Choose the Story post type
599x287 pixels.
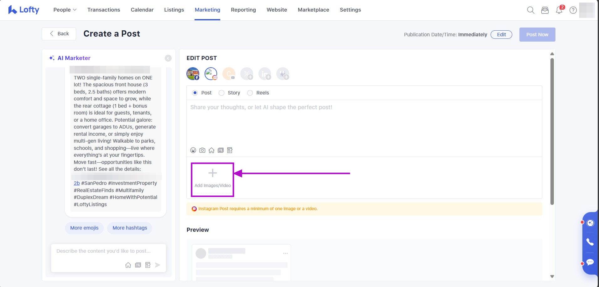click(221, 93)
